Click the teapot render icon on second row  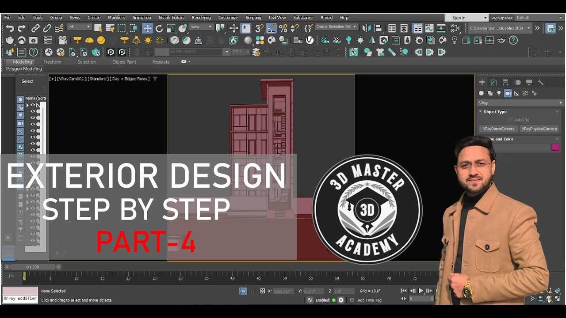click(10, 40)
